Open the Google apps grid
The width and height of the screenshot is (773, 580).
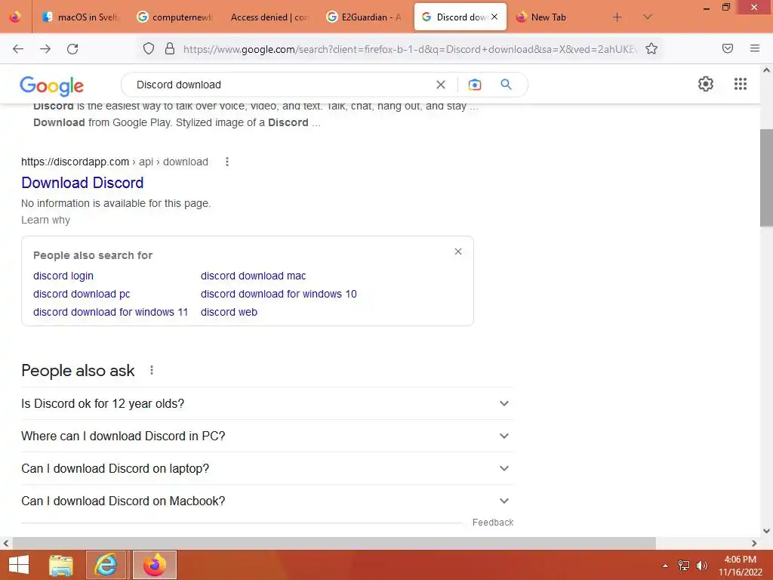(741, 84)
